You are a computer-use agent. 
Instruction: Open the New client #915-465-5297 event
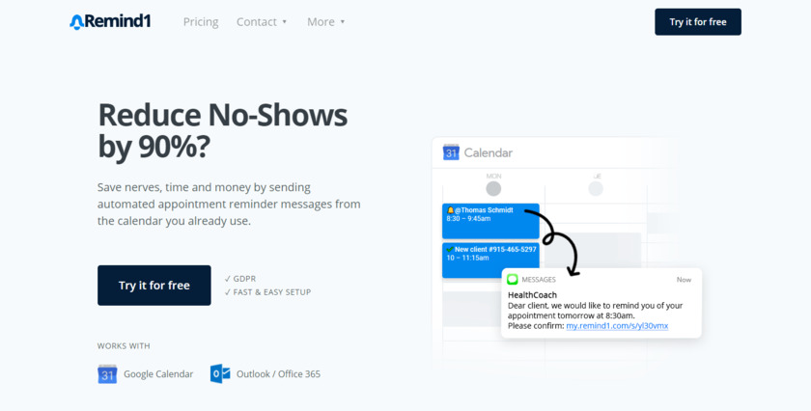coord(490,260)
